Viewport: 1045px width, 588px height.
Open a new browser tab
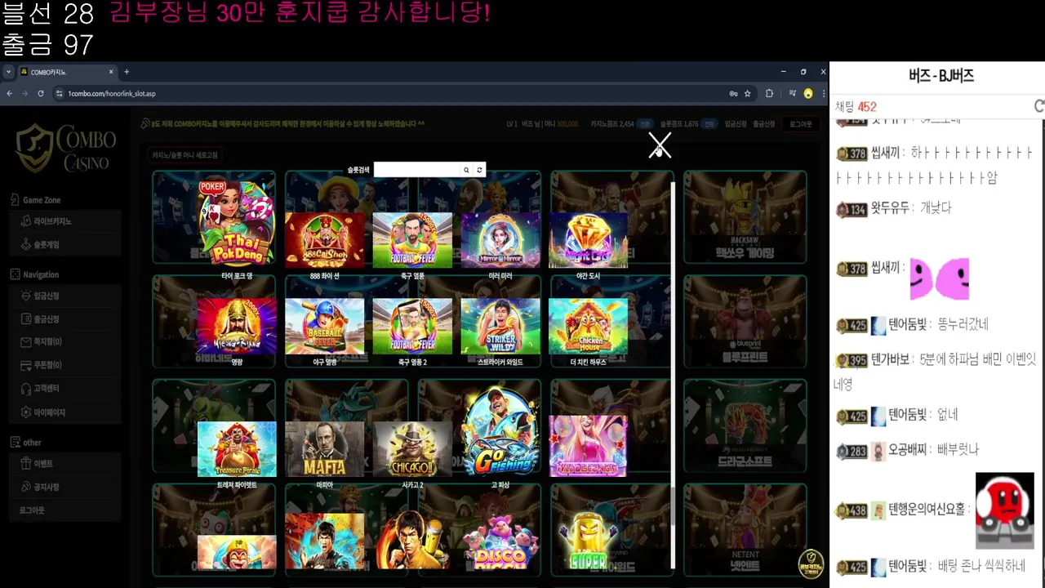pos(127,72)
